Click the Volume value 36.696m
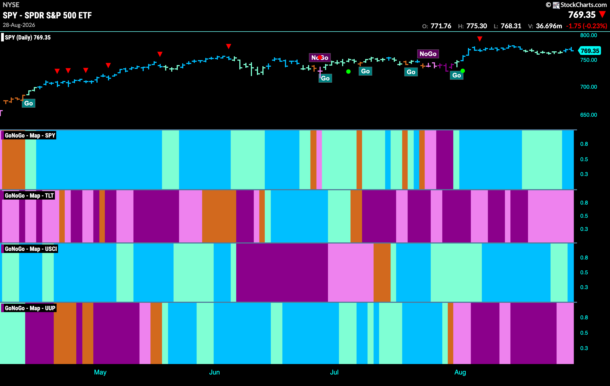 coord(549,26)
